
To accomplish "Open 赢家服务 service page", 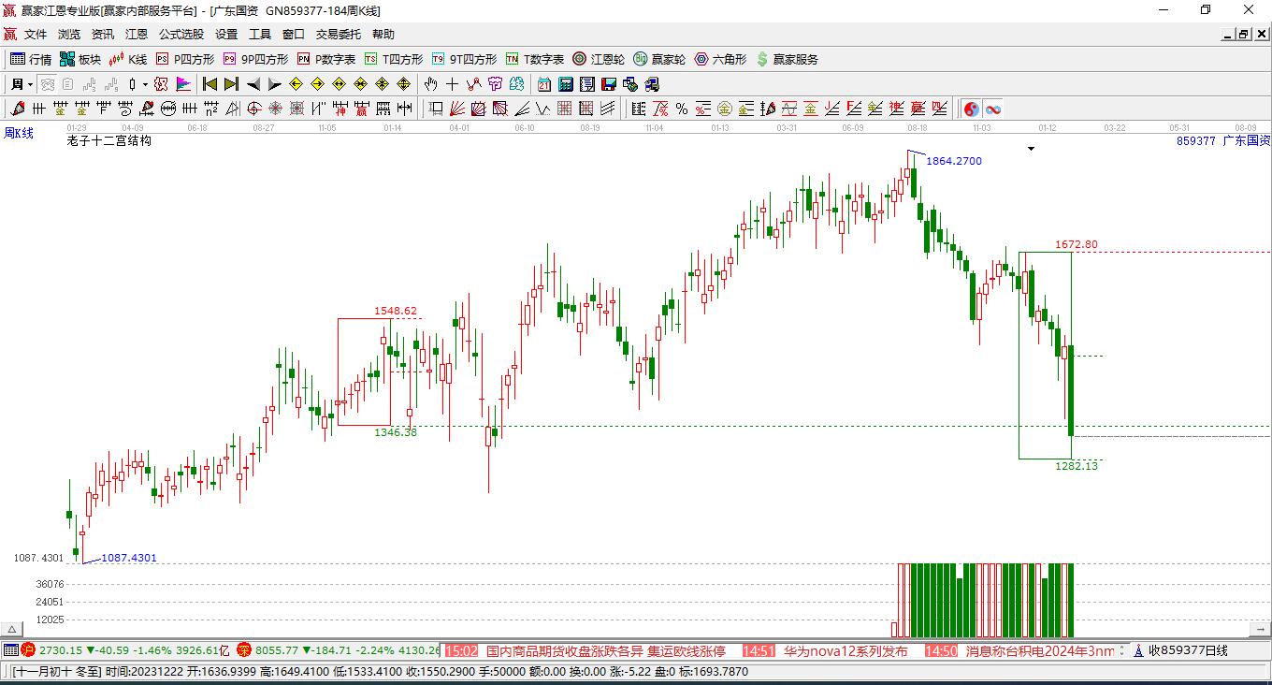I will coord(788,59).
